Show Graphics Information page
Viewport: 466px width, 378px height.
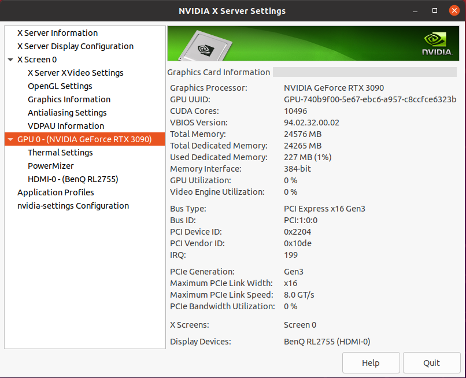click(x=69, y=99)
